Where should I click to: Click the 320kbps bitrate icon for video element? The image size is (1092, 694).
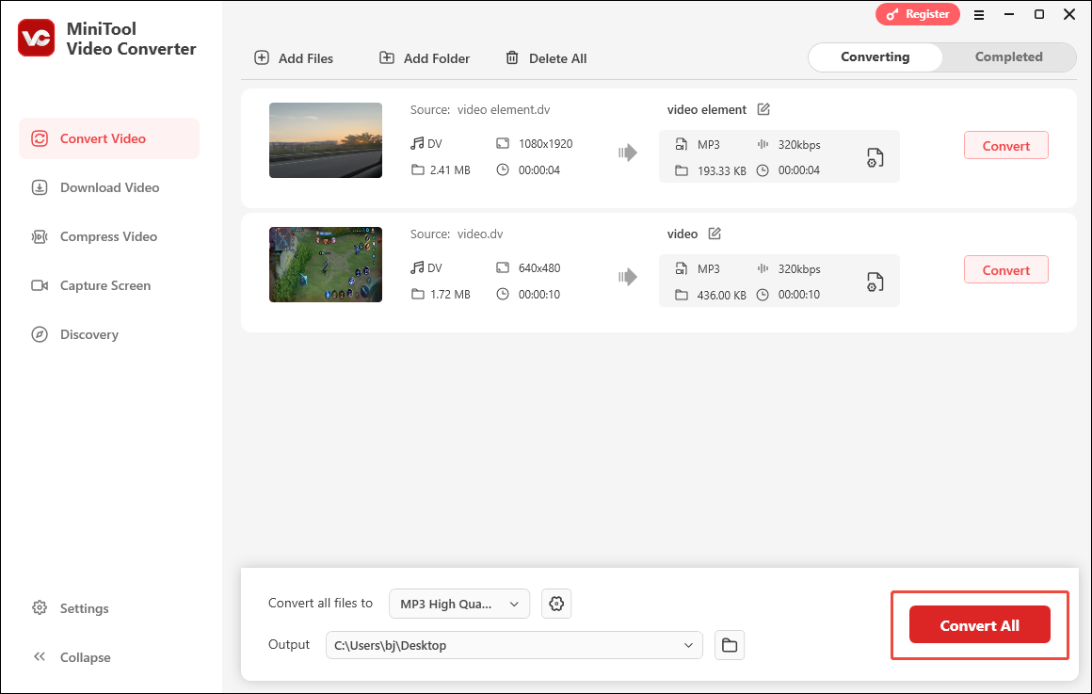click(763, 144)
